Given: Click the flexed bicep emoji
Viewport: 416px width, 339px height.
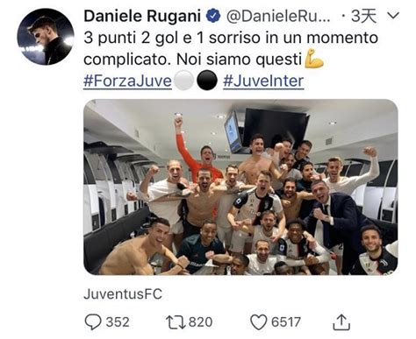Looking at the screenshot, I should (314, 59).
